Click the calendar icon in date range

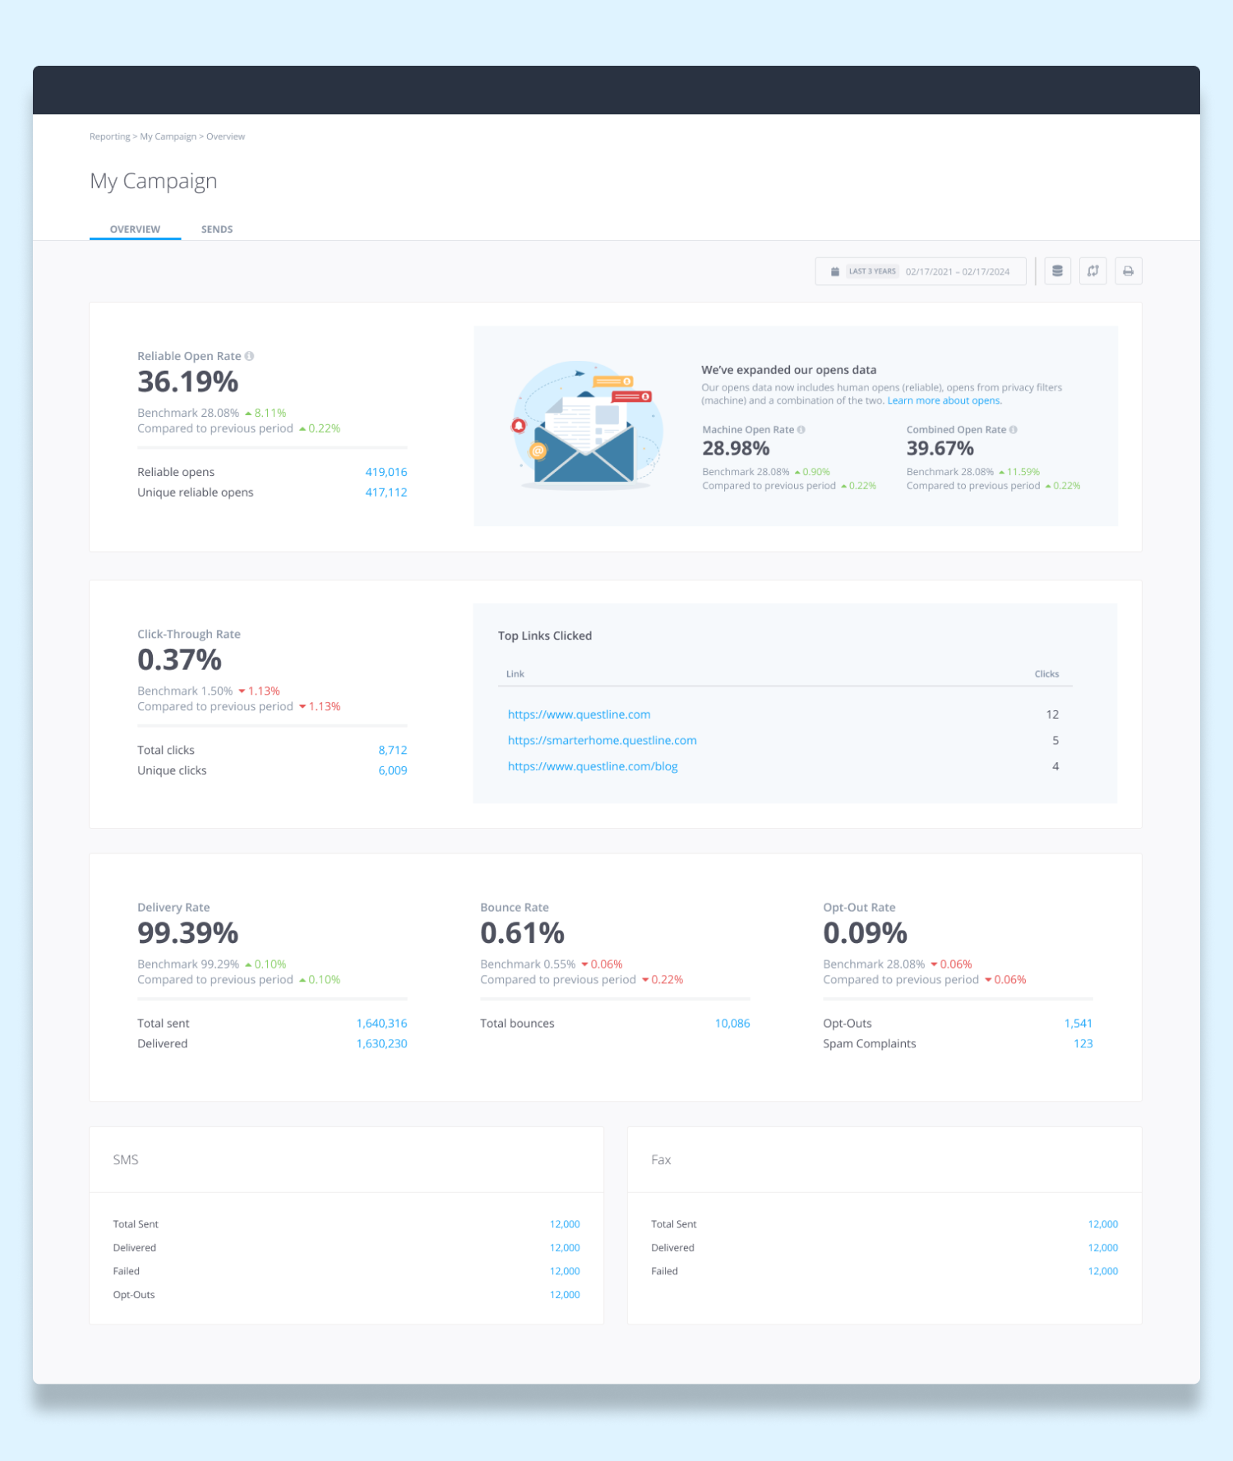coord(835,271)
